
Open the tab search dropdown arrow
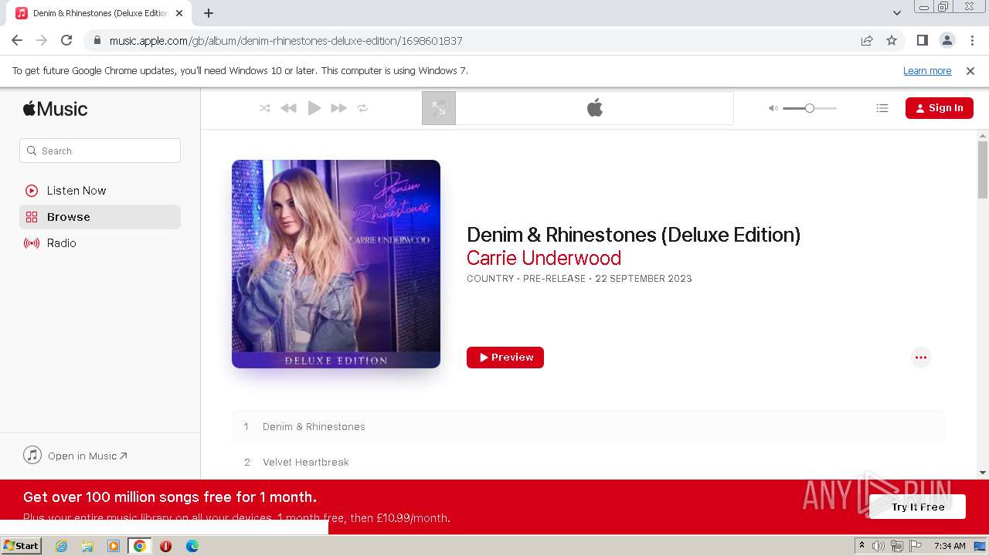(896, 13)
